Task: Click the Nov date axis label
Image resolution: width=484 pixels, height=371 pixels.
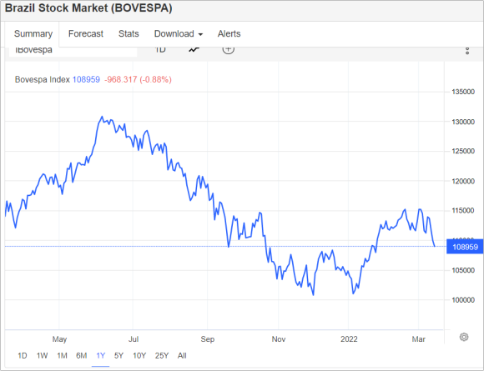Action: click(279, 339)
